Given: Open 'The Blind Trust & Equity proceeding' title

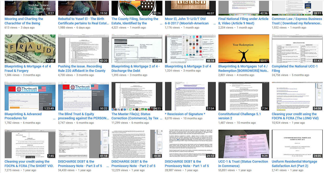Looking at the screenshot, I should coord(83,116).
